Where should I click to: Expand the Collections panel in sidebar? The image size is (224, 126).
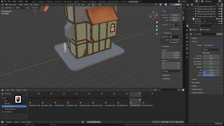(x=166, y=75)
